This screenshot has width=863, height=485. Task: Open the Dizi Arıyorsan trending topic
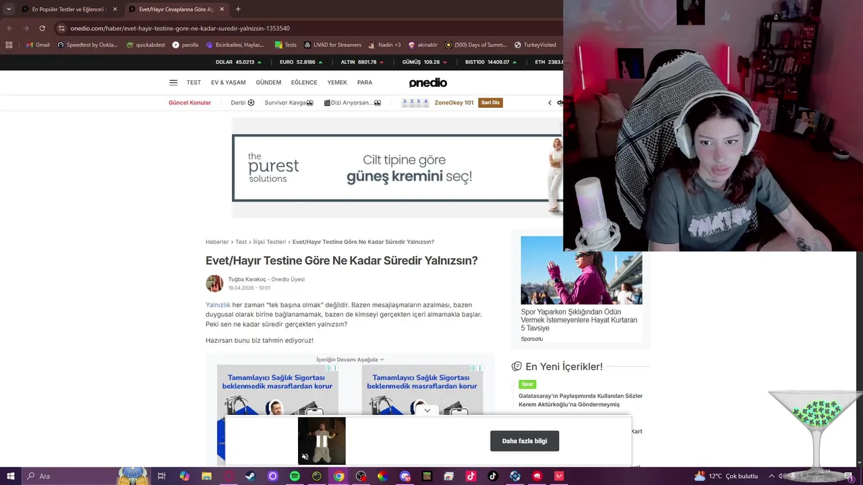[353, 103]
